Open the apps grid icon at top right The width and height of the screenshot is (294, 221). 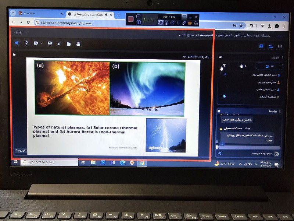[280, 46]
